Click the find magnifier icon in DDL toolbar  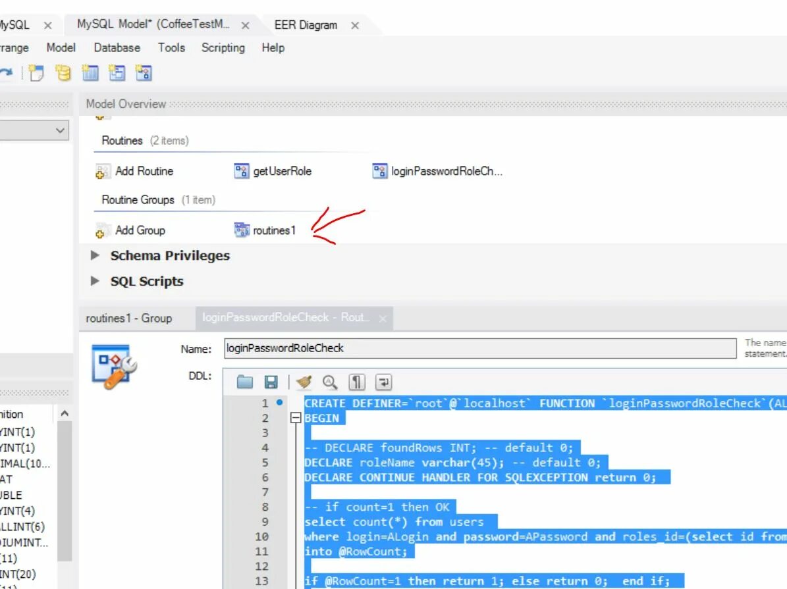pos(330,382)
